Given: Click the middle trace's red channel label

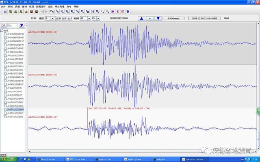Looking at the screenshot, I should click(43, 75).
